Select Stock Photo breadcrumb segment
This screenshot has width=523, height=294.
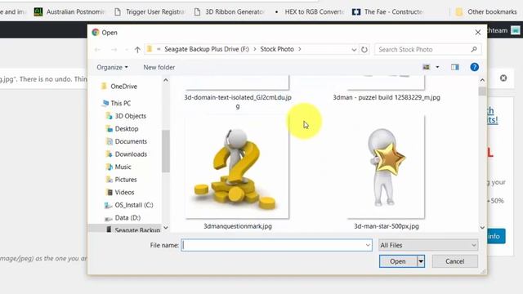tap(277, 49)
